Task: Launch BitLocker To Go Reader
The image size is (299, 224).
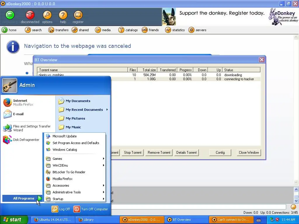Action: point(75,172)
